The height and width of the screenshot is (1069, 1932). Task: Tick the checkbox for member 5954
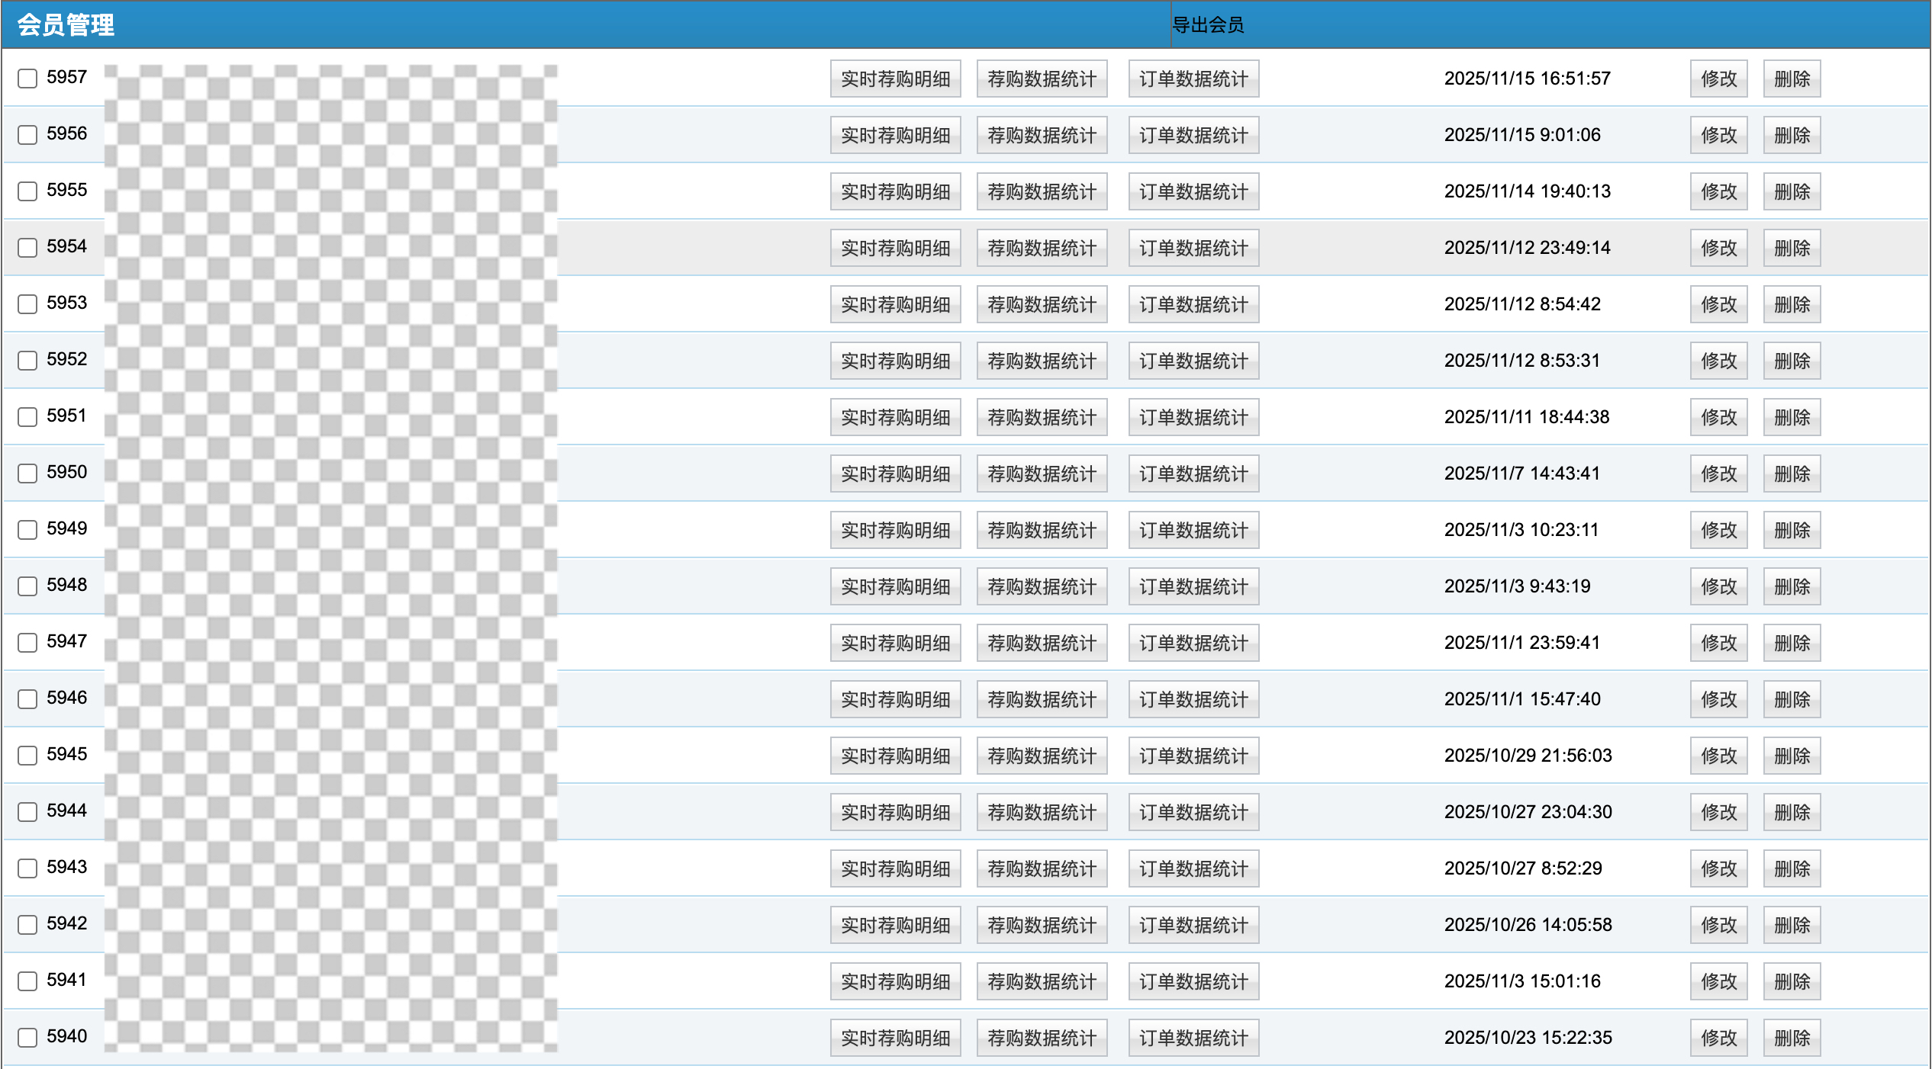pyautogui.click(x=27, y=248)
